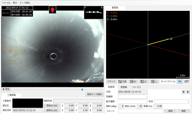Viewport: 192px width, 114px height.
Task: Go to next record with right arrow
Action: (188, 92)
